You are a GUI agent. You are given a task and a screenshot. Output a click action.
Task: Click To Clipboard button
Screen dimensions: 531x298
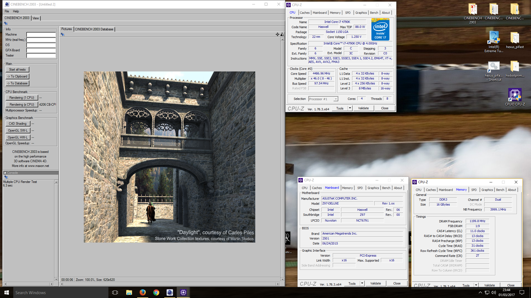point(17,76)
